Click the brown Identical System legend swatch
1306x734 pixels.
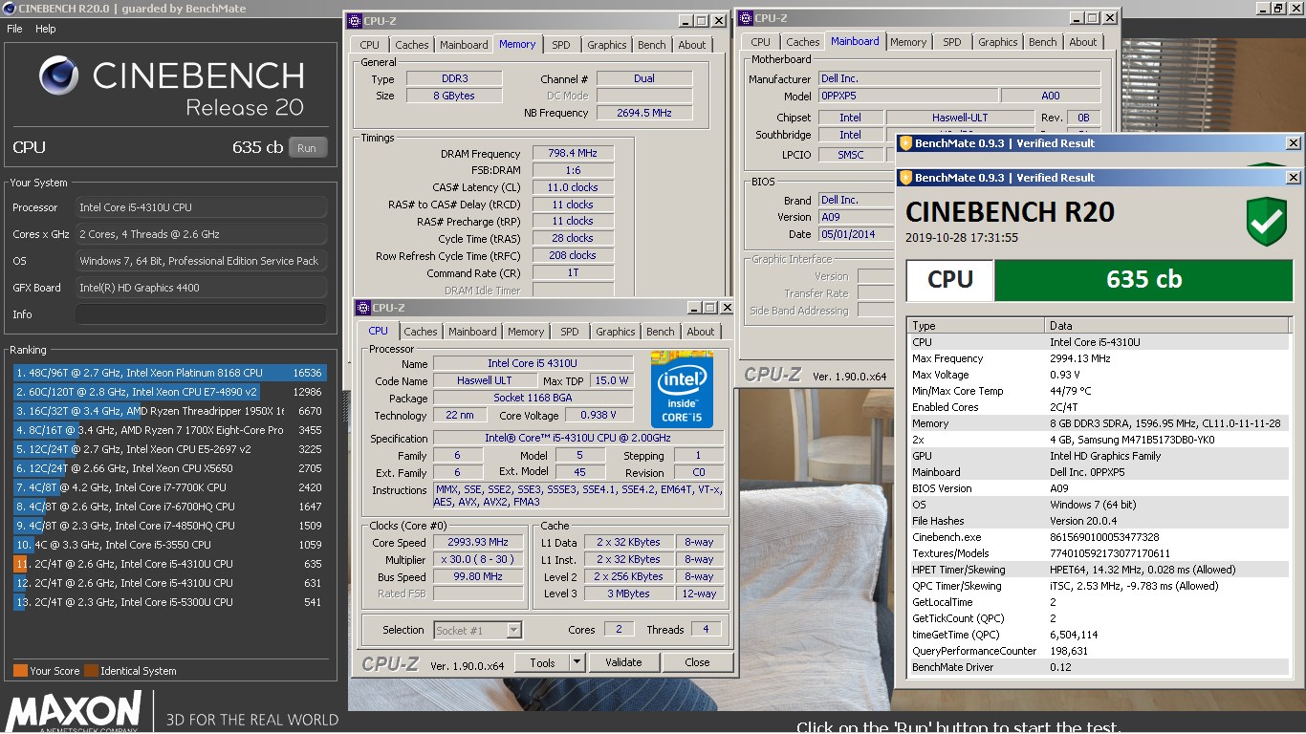click(91, 671)
